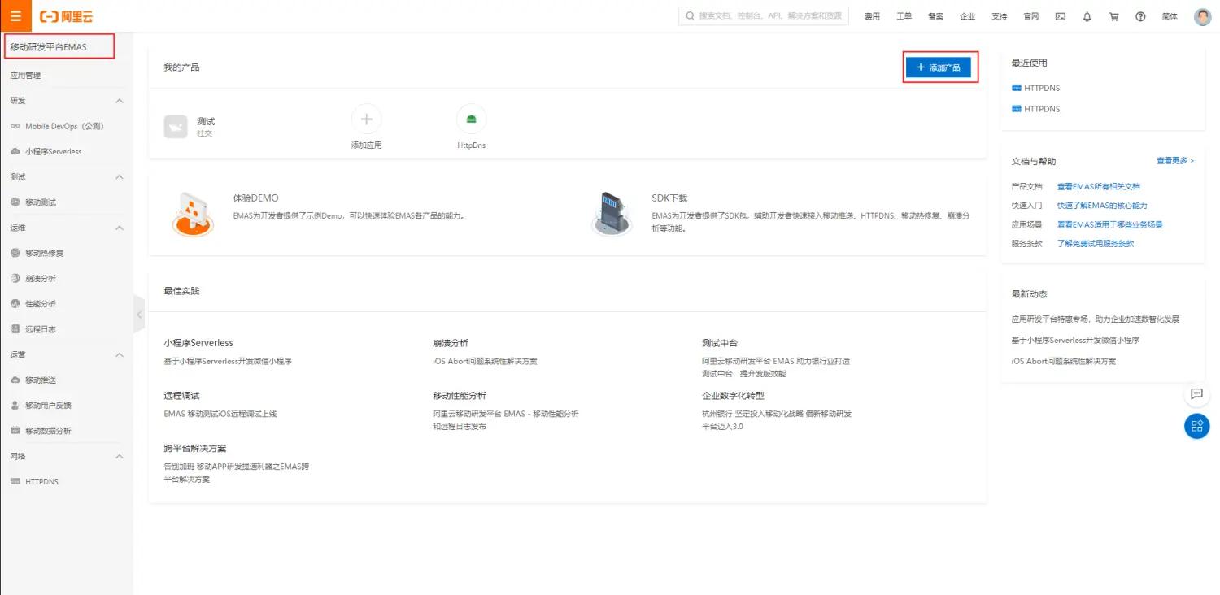1220x595 pixels.
Task: Open the 工单 menu item
Action: click(904, 15)
